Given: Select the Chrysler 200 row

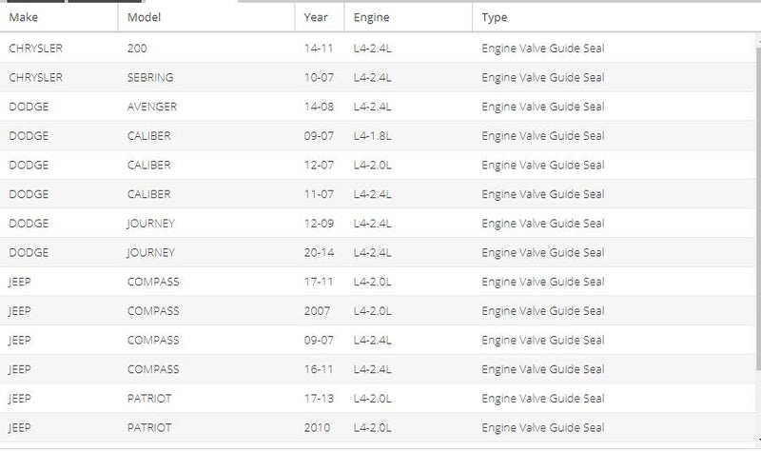Looking at the screenshot, I should (x=378, y=49).
